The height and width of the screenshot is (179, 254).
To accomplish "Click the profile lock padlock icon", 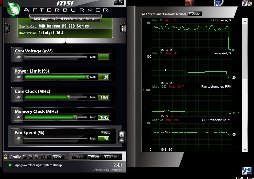I will pyautogui.click(x=6, y=157).
